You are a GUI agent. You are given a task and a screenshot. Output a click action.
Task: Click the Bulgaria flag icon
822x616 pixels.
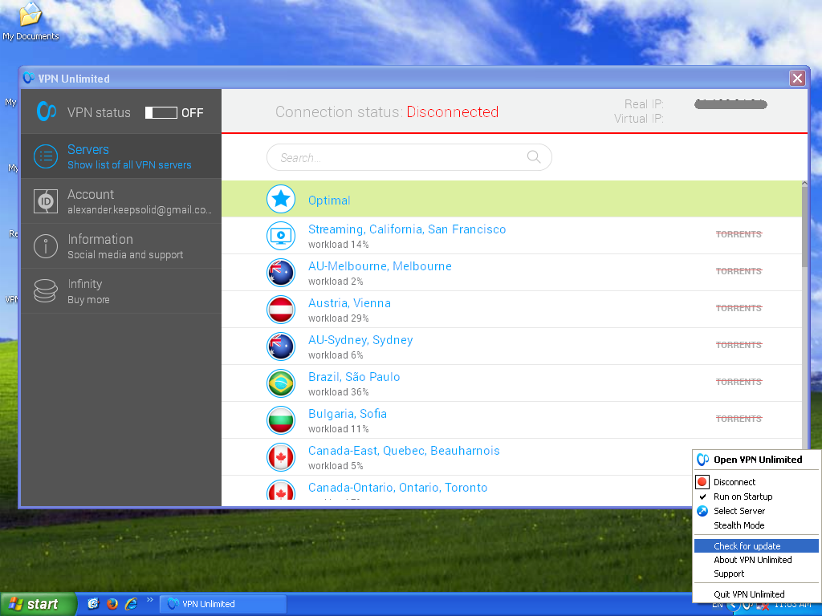coord(281,420)
